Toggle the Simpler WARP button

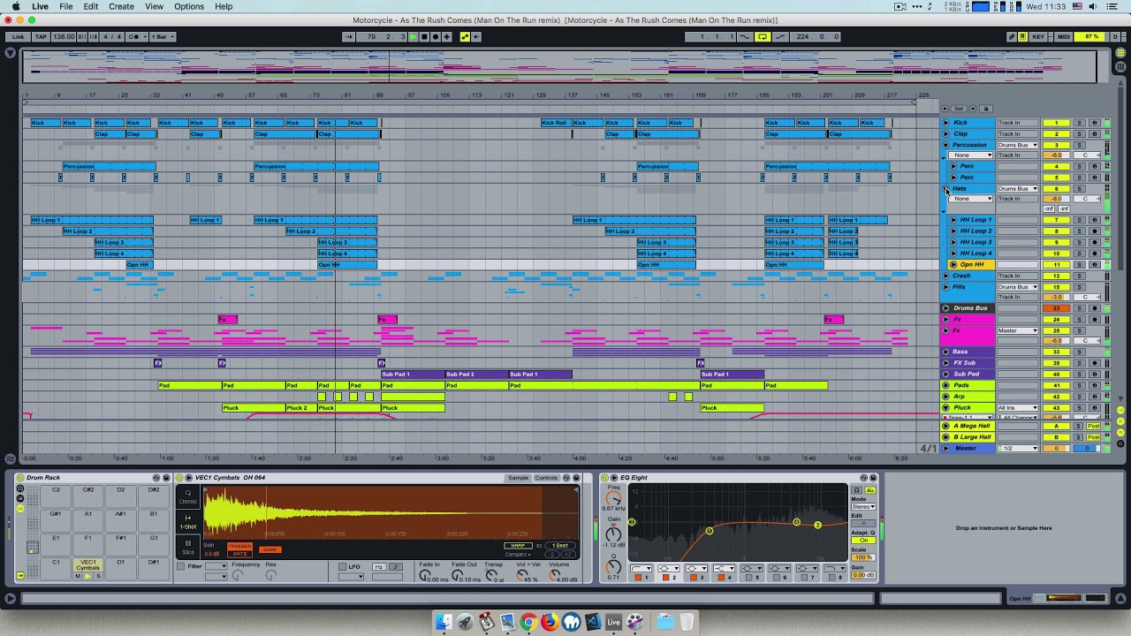tap(520, 546)
